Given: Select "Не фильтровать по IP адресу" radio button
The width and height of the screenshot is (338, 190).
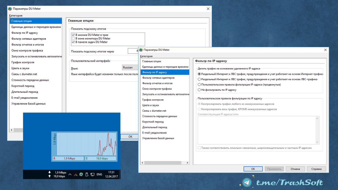Looking at the screenshot, I should click(x=199, y=90).
